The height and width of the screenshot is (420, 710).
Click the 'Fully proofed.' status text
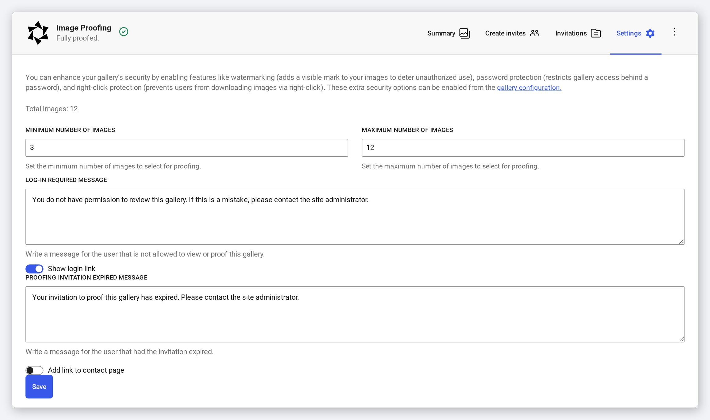[x=77, y=38]
